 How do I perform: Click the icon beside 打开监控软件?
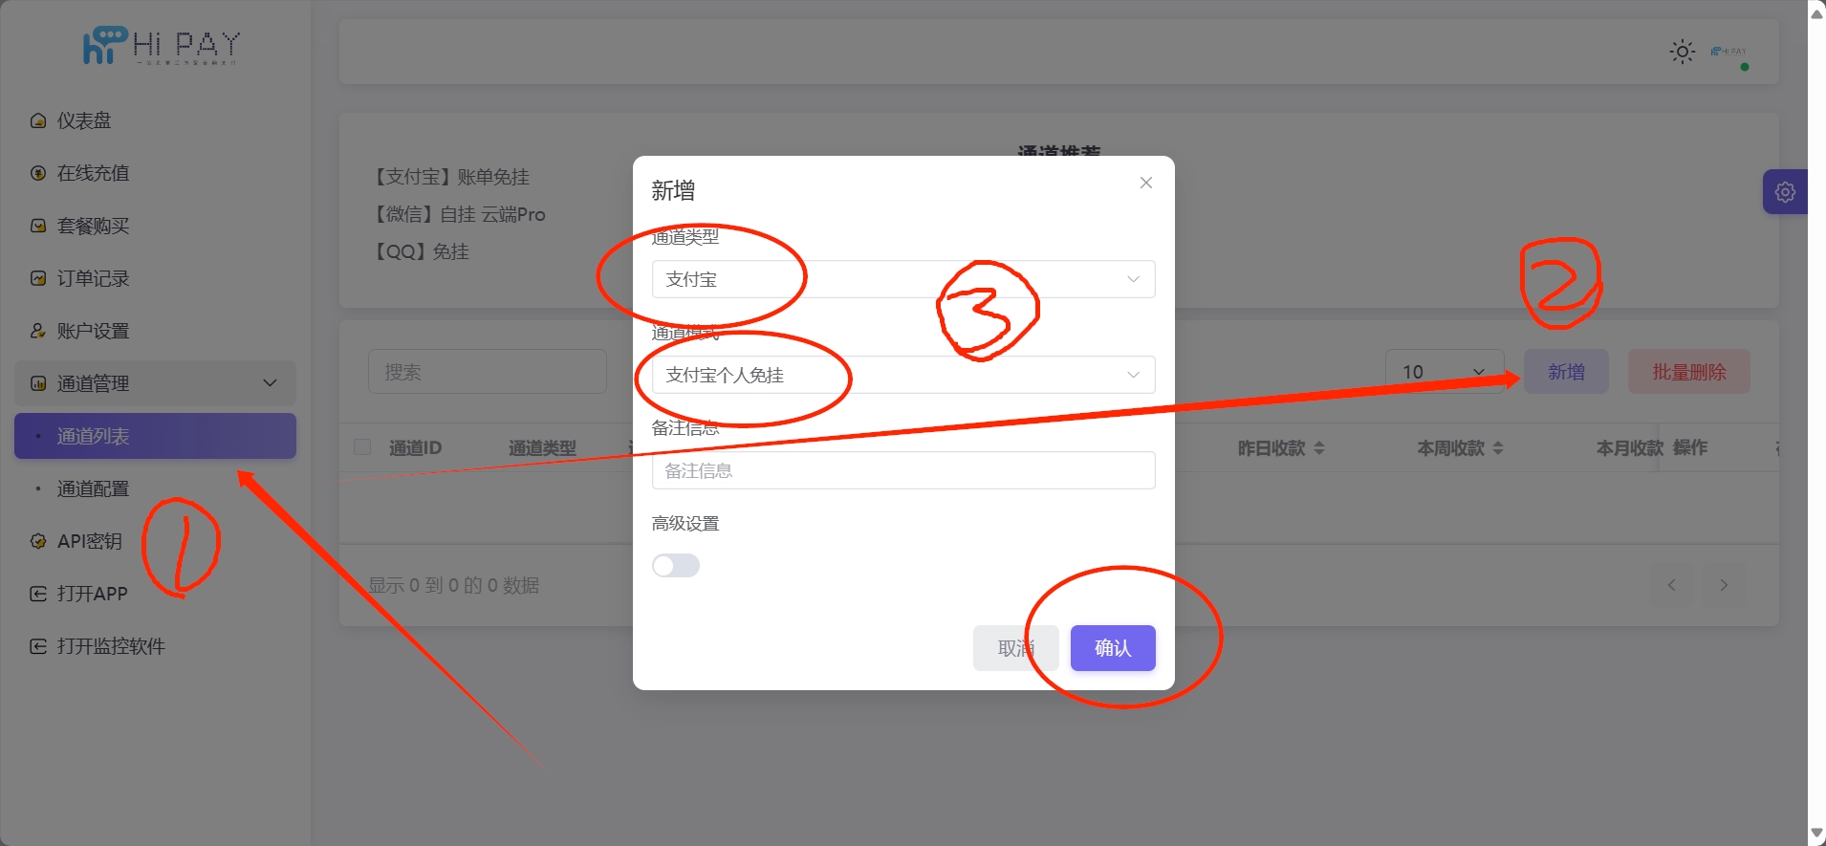click(x=38, y=646)
